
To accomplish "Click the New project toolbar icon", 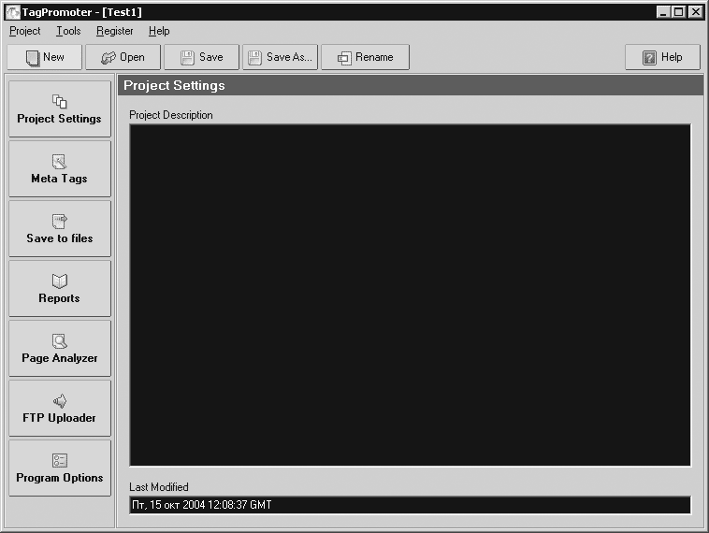I will [33, 58].
